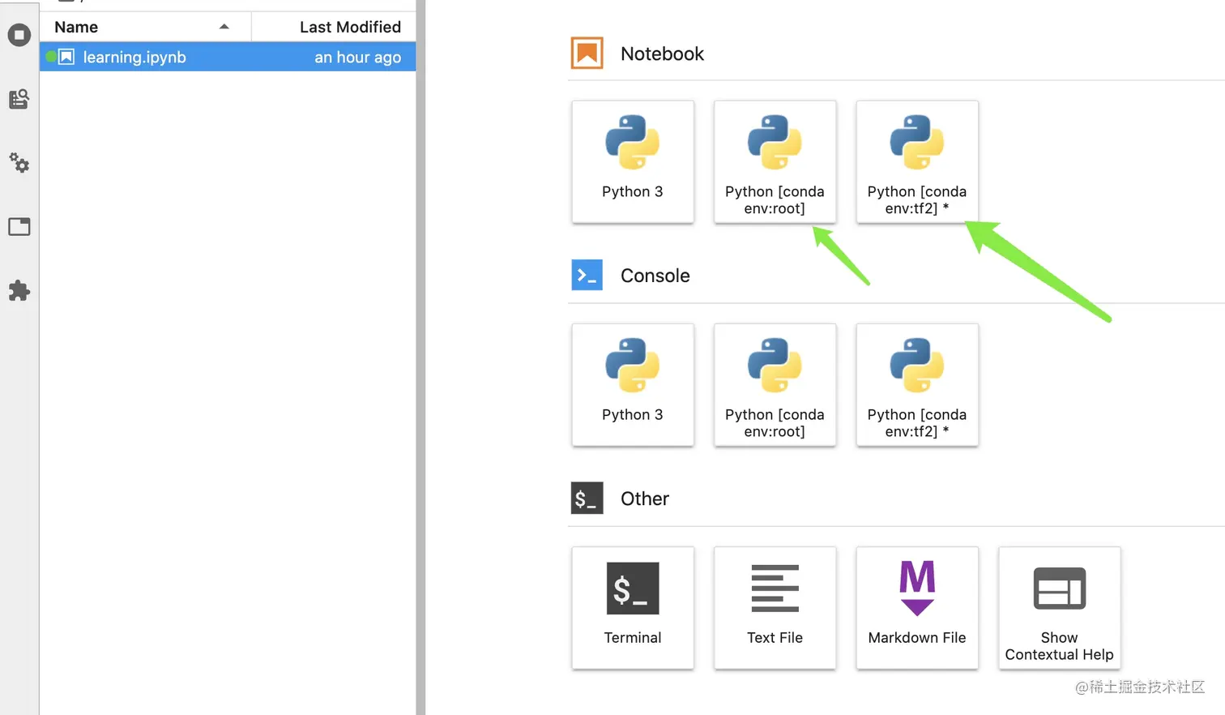Launch Python 3 notebook
The width and height of the screenshot is (1225, 715).
pyautogui.click(x=633, y=161)
